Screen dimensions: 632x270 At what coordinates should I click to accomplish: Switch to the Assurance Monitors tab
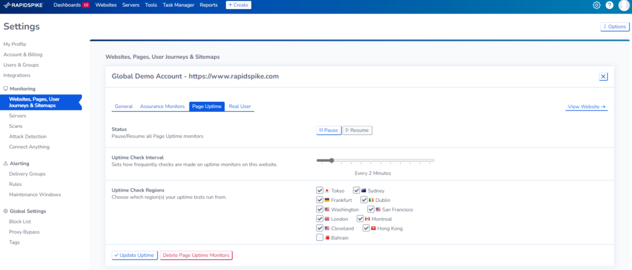coord(162,106)
